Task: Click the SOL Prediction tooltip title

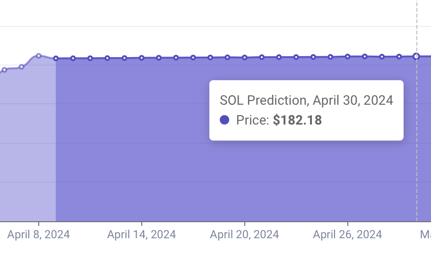Action: click(306, 100)
